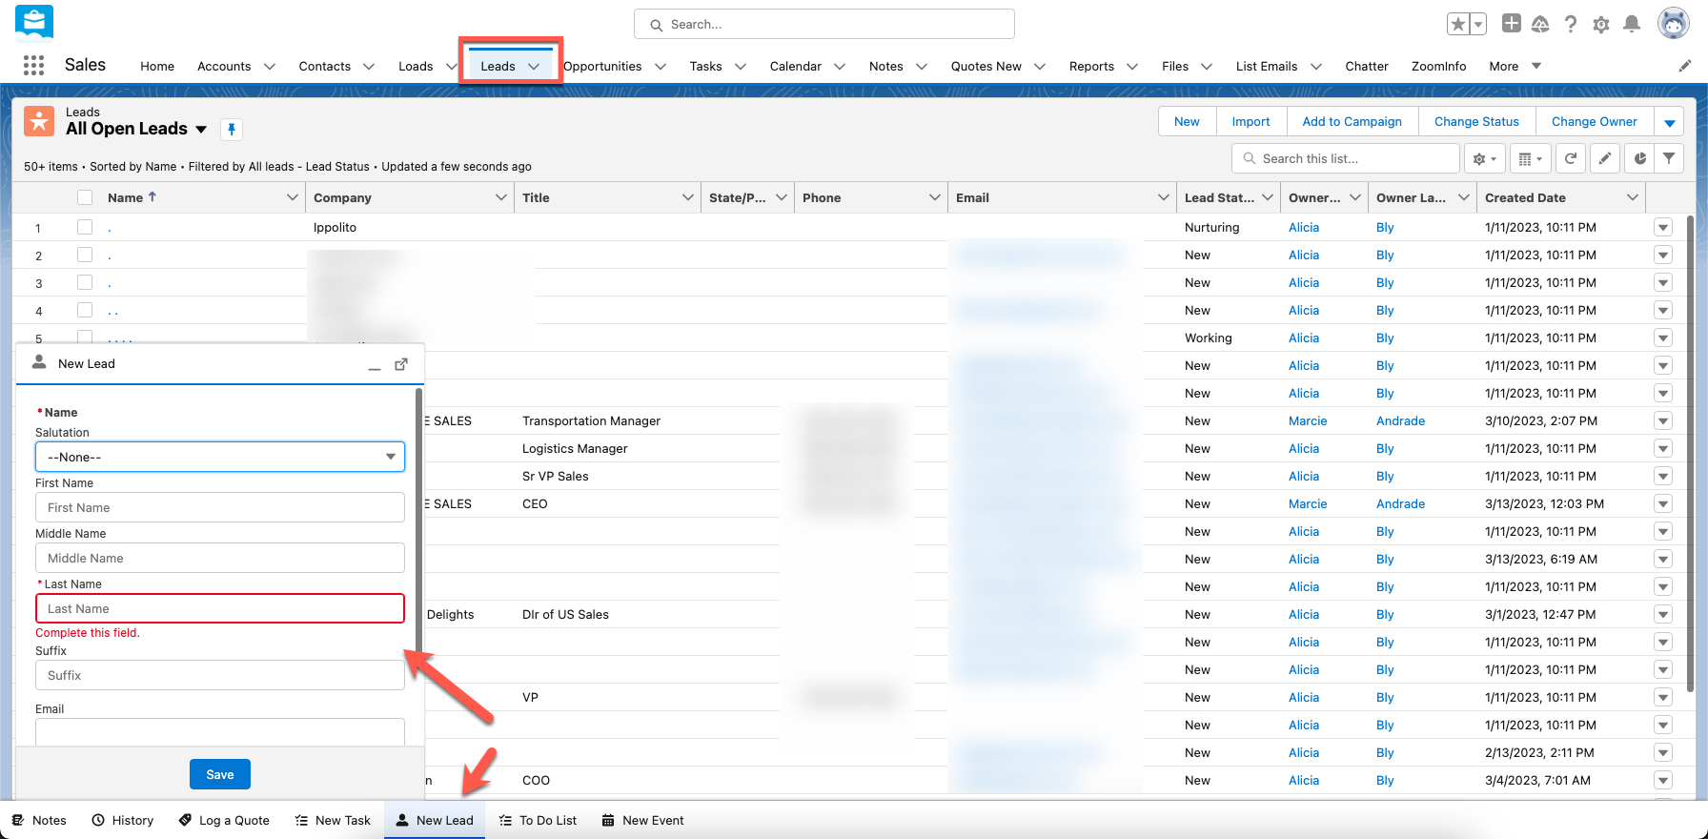Open the All Open Leads list view picker
Screen dimensions: 1708x839
pos(201,130)
